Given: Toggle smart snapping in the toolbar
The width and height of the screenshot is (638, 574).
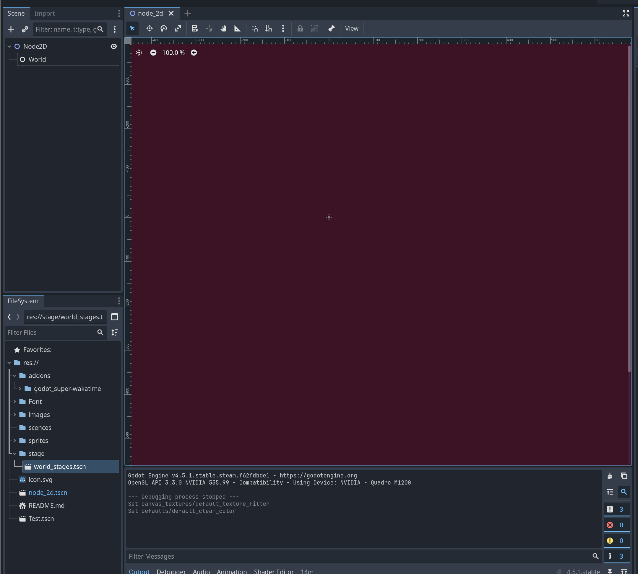Looking at the screenshot, I should (255, 28).
